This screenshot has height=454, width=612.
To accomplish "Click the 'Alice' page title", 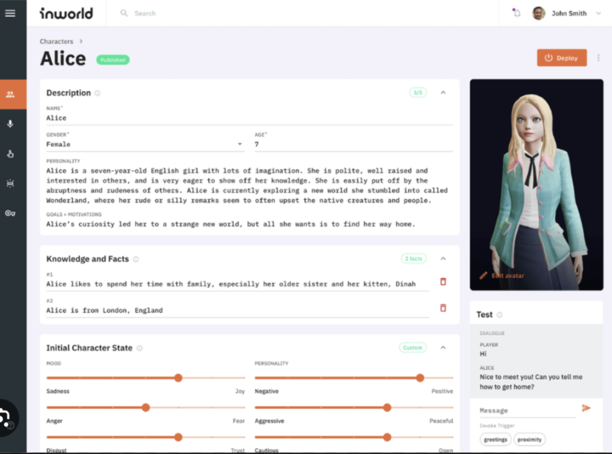I will (x=63, y=59).
